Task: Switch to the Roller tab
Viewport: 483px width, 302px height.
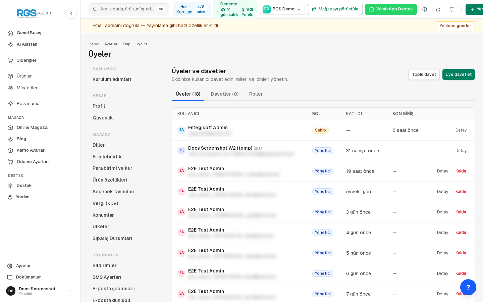Action: pyautogui.click(x=256, y=94)
